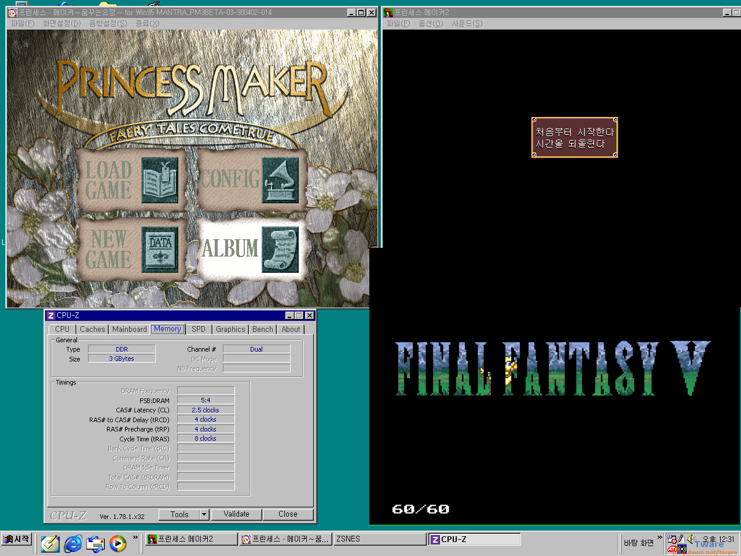Open 옵션(O) menu in Princess Maker 2

click(431, 23)
